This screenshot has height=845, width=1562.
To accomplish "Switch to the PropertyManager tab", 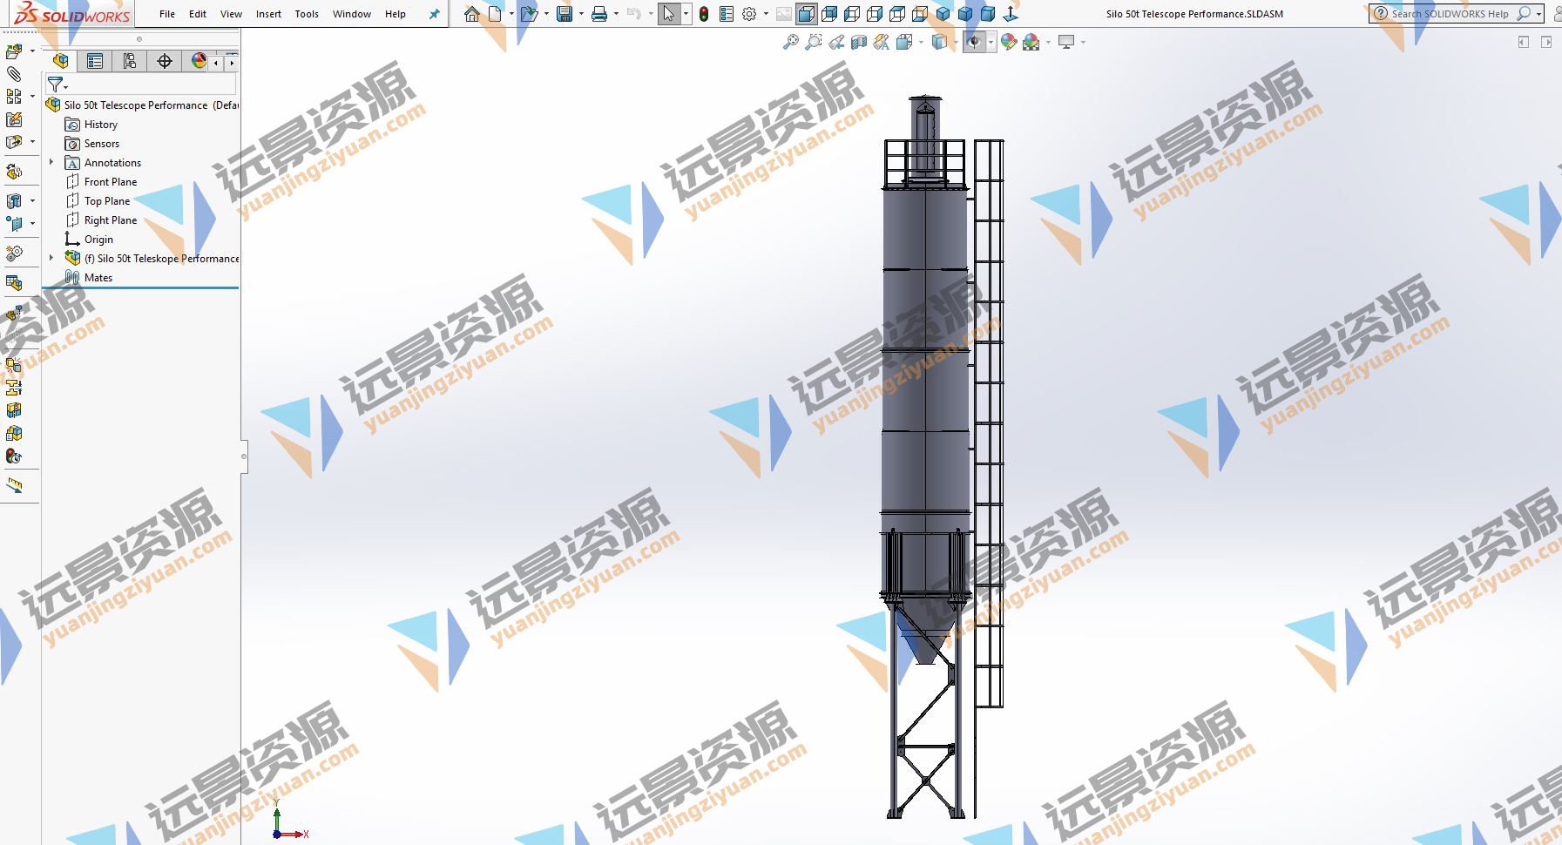I will pos(95,61).
